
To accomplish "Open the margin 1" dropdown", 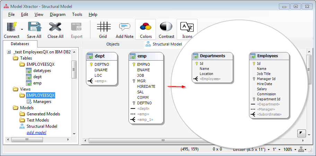I will pos(280,149).
